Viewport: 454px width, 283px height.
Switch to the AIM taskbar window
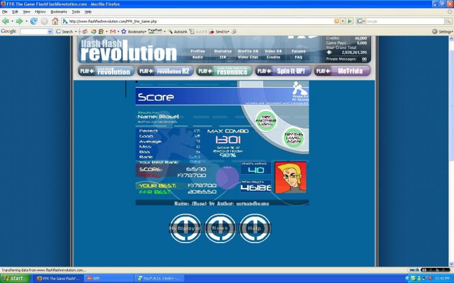pos(108,278)
